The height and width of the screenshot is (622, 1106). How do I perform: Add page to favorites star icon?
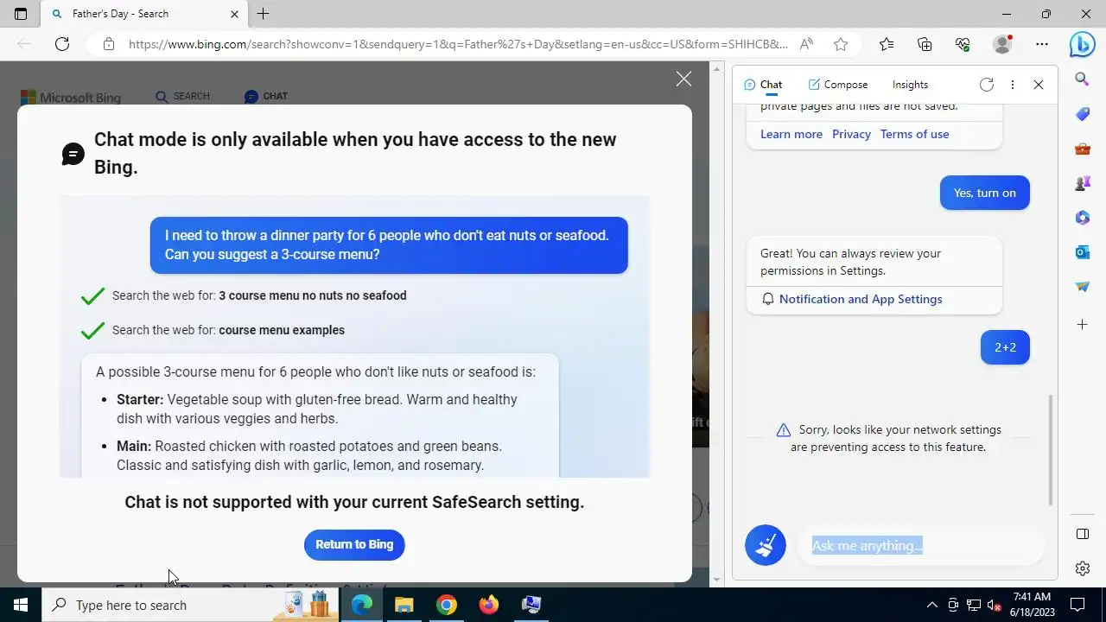coord(841,44)
